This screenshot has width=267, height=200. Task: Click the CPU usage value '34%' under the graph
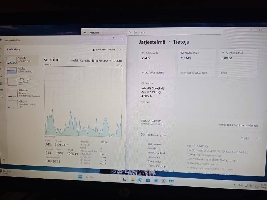coord(48,144)
